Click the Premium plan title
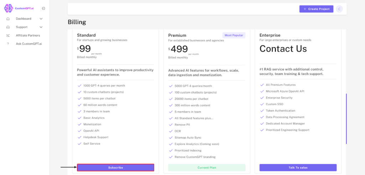The height and width of the screenshot is (175, 365). 177,35
